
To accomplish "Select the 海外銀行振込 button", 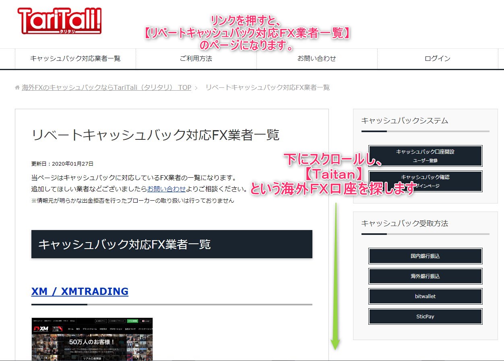I will click(426, 276).
